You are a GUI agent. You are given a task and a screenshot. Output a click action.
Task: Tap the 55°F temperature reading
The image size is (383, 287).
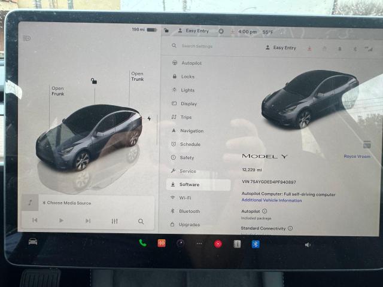point(268,32)
